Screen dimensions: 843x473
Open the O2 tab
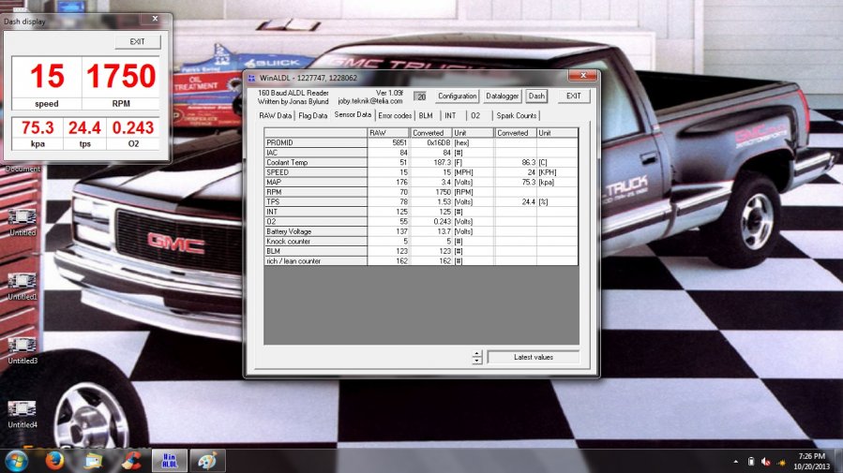pos(475,115)
